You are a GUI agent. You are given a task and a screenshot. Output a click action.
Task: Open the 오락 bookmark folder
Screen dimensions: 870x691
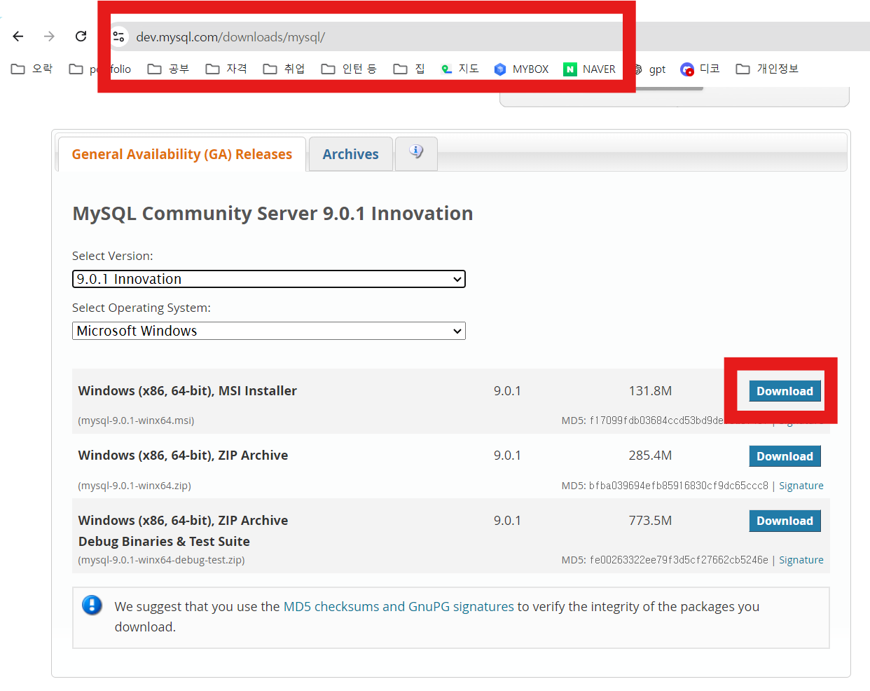(x=32, y=69)
